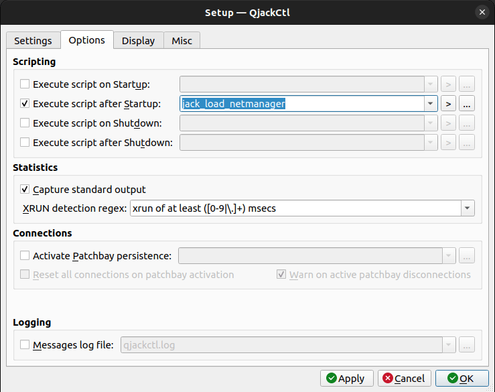Enable Activate Patchbay persistence
This screenshot has width=495, height=392.
click(25, 256)
